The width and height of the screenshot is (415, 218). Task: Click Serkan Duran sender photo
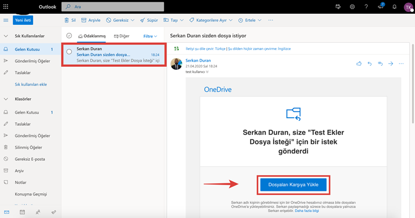point(177,64)
